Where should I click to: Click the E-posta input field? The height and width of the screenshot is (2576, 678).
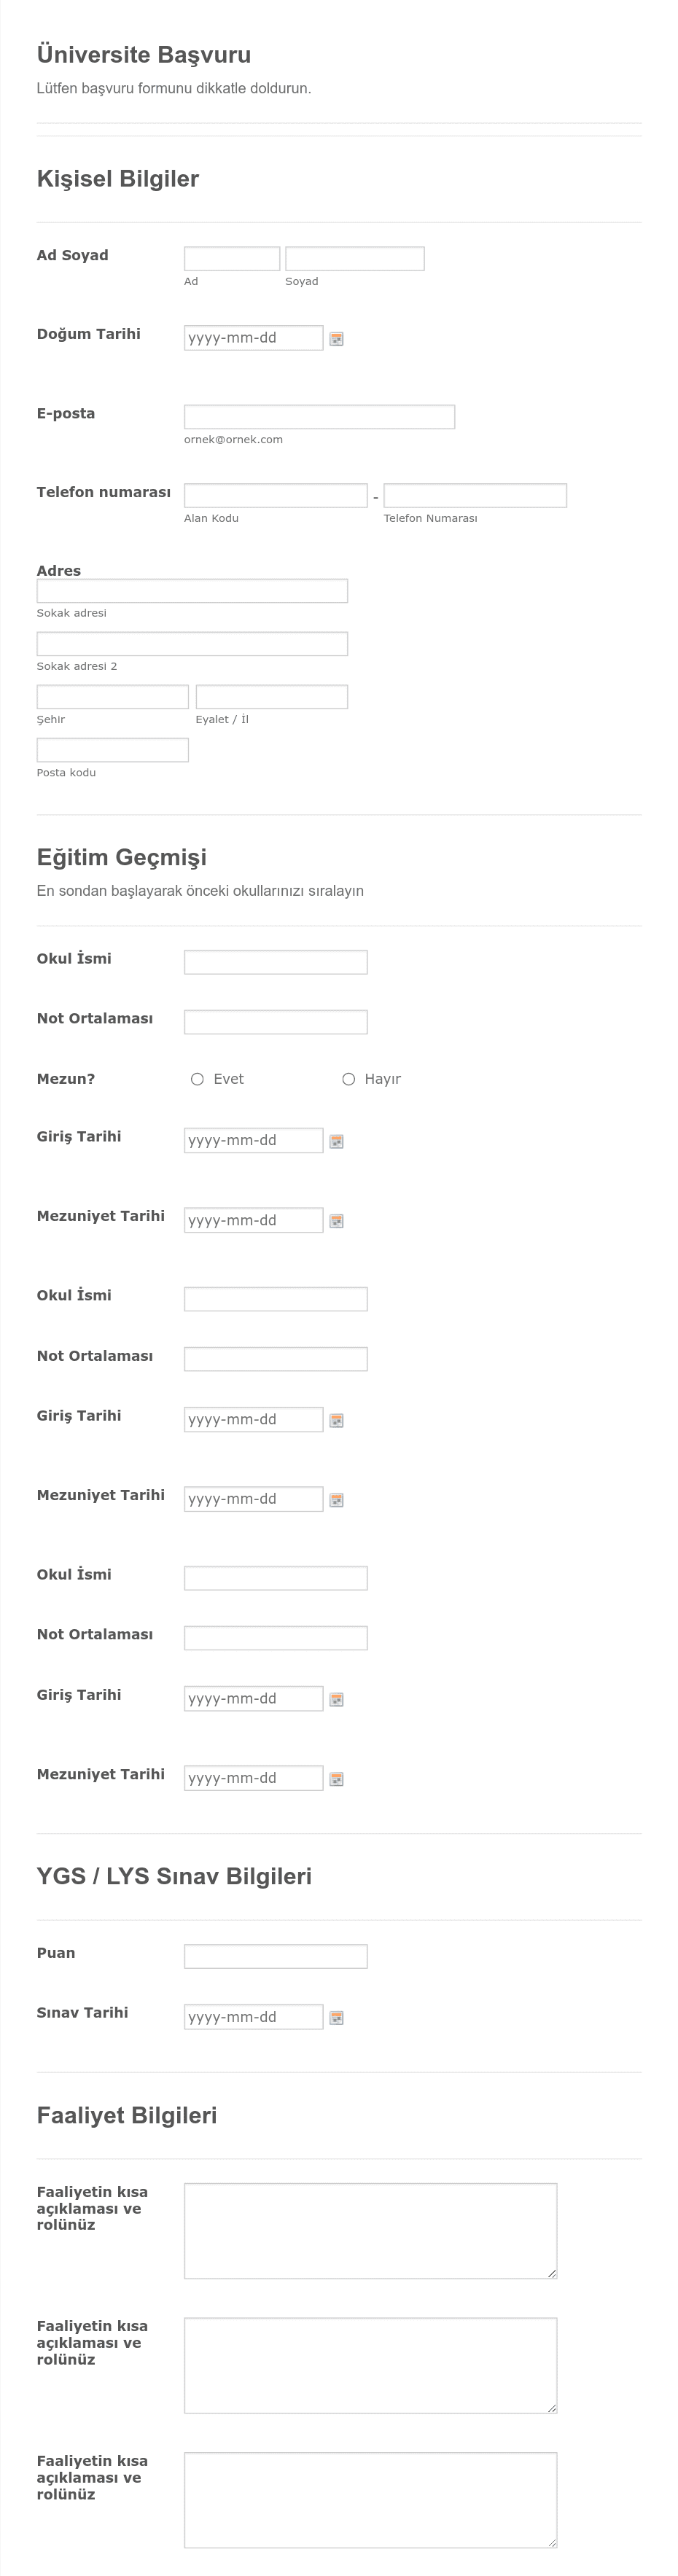pyautogui.click(x=318, y=415)
